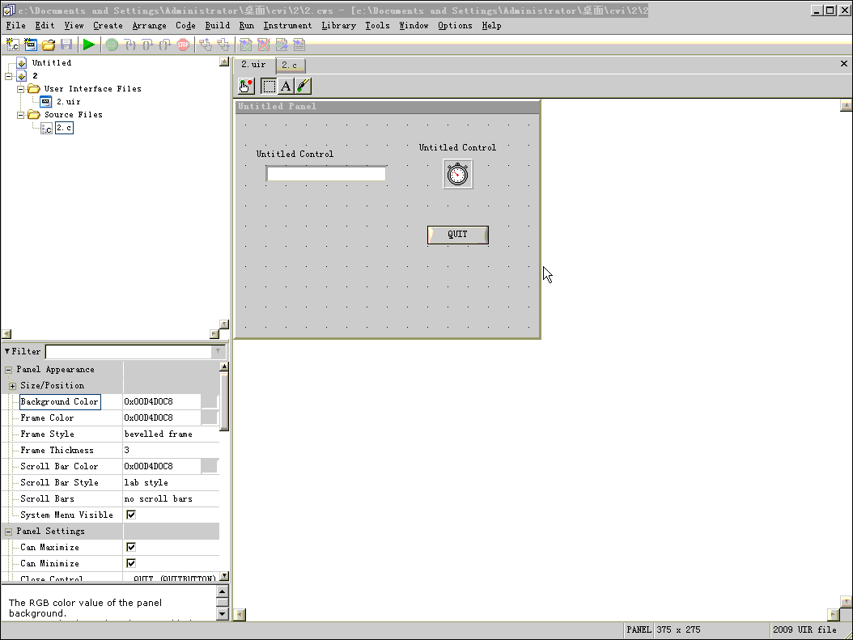
Task: Click the Scroll Bar Color swatch
Action: tap(210, 467)
